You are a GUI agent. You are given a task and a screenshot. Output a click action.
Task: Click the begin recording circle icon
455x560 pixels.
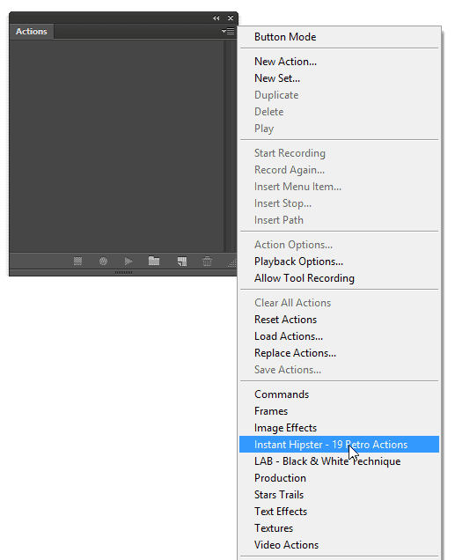pyautogui.click(x=103, y=262)
